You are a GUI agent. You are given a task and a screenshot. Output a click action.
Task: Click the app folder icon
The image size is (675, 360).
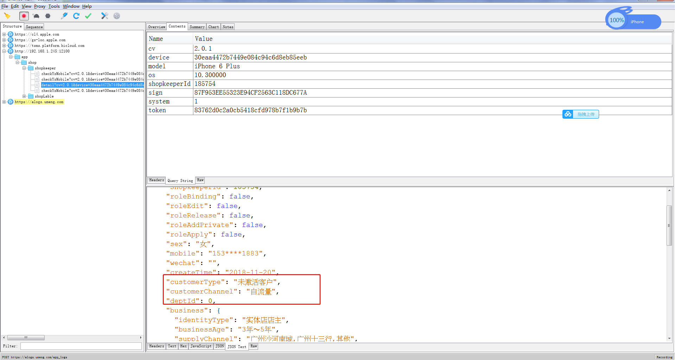tap(17, 57)
